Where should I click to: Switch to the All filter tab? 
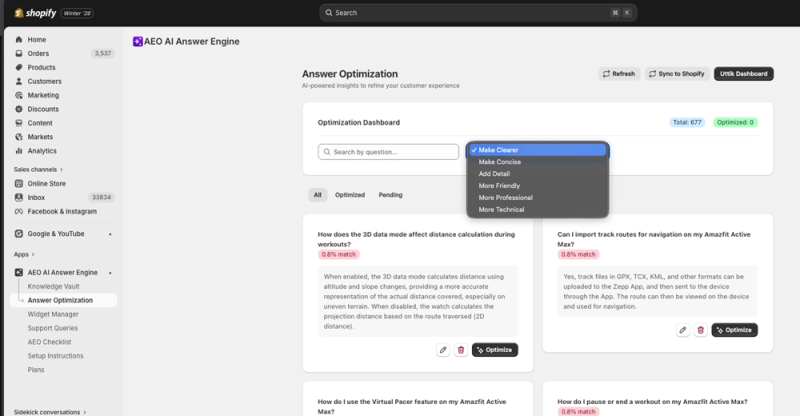pos(318,195)
